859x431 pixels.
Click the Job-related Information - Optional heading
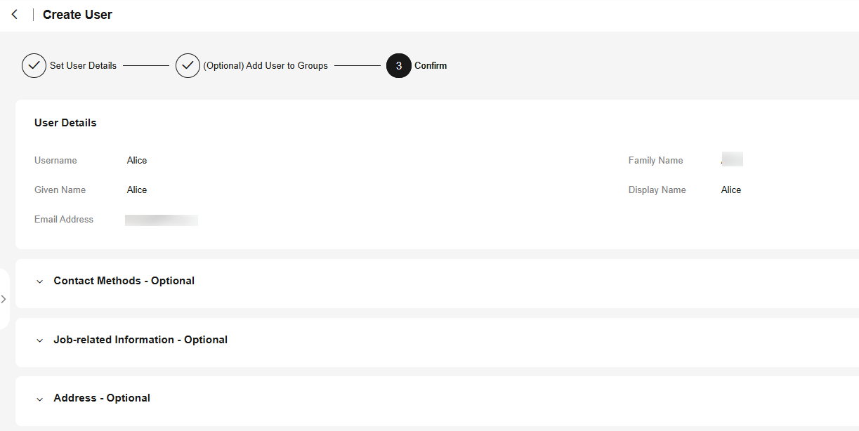pos(140,340)
